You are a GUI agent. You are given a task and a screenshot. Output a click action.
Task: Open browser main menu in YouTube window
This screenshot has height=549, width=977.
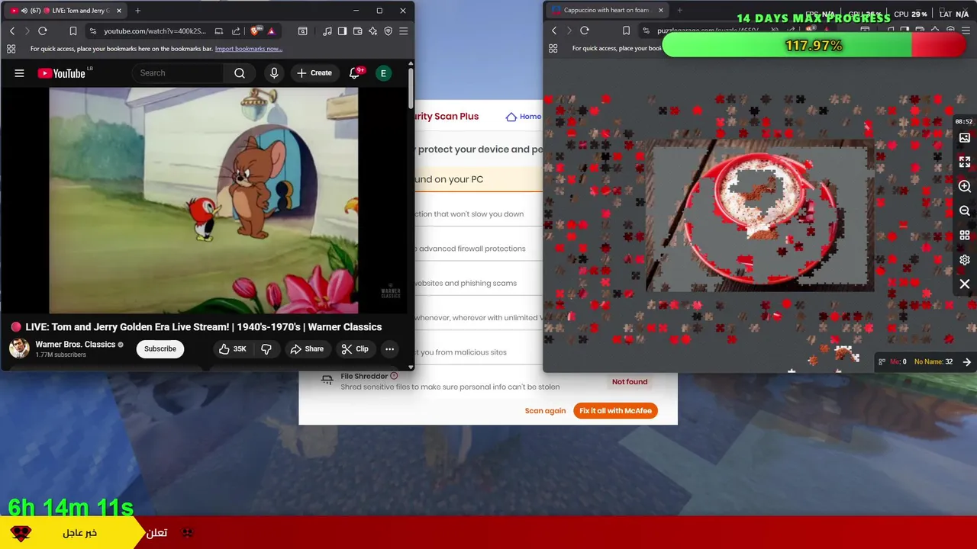(403, 31)
